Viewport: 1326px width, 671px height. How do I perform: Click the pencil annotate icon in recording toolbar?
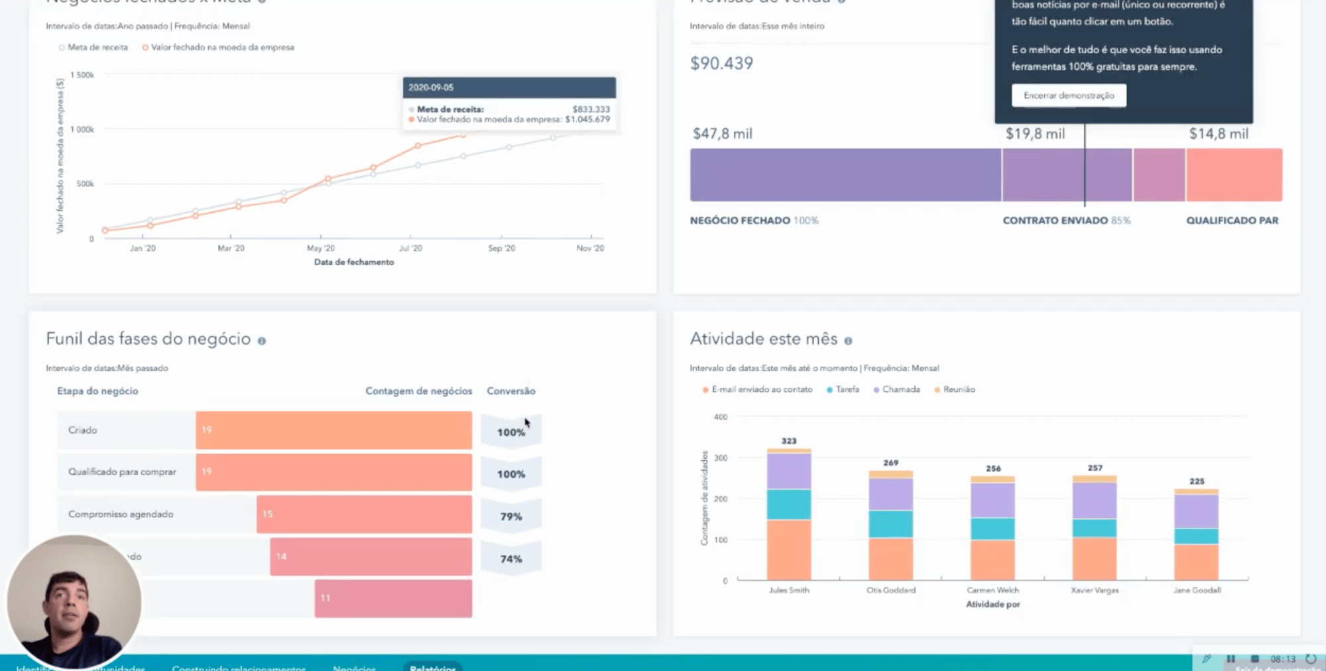(x=1207, y=659)
